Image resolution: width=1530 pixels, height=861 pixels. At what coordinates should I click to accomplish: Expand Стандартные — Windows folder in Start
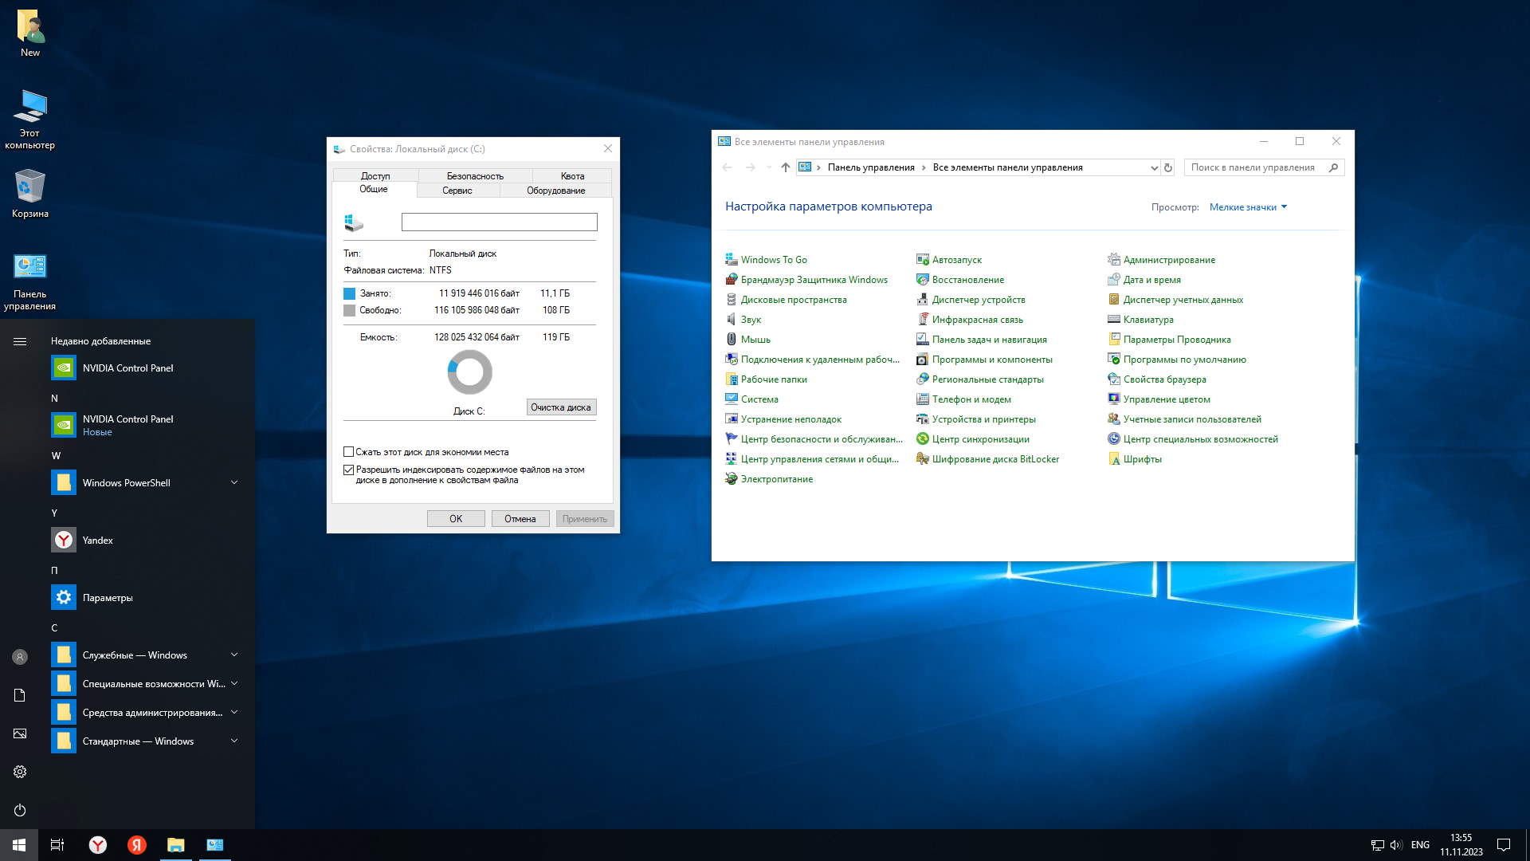234,741
